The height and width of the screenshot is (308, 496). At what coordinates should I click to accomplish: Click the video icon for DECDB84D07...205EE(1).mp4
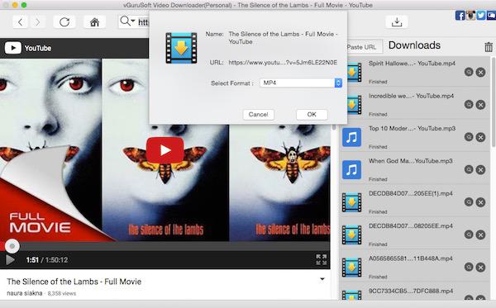352,202
